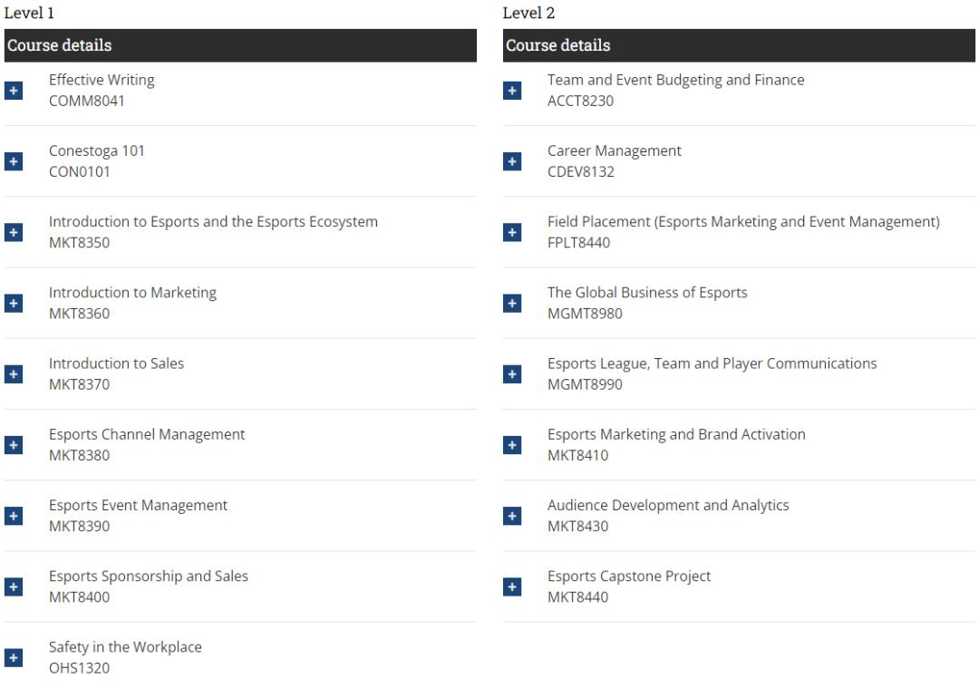Click plus icon next to Introduction to Marketing
This screenshot has width=979, height=688.
tap(14, 303)
